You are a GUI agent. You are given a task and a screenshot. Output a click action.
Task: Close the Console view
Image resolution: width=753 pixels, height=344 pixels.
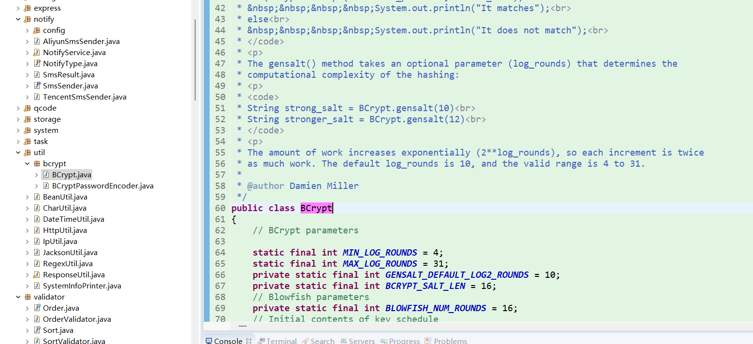click(x=249, y=340)
